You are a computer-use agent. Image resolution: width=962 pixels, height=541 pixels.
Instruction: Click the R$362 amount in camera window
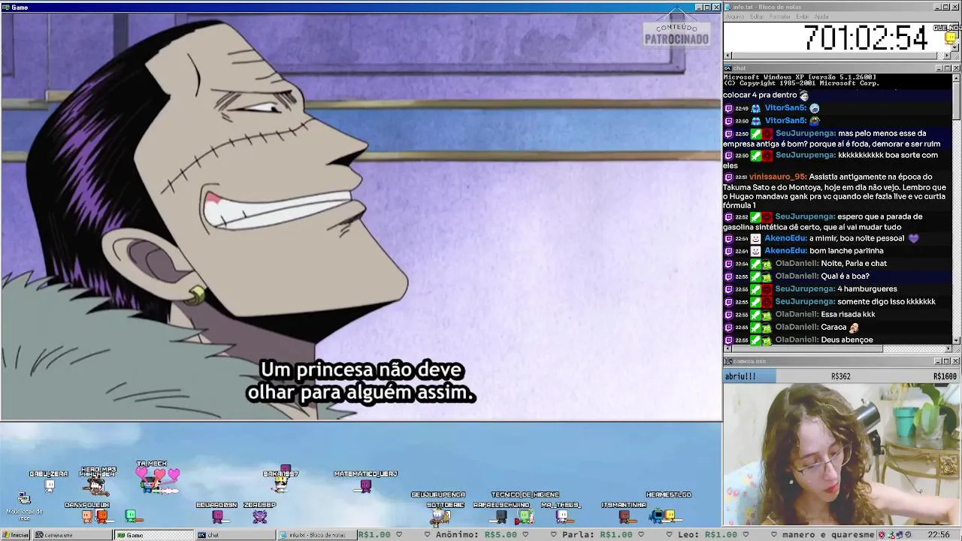pos(841,376)
